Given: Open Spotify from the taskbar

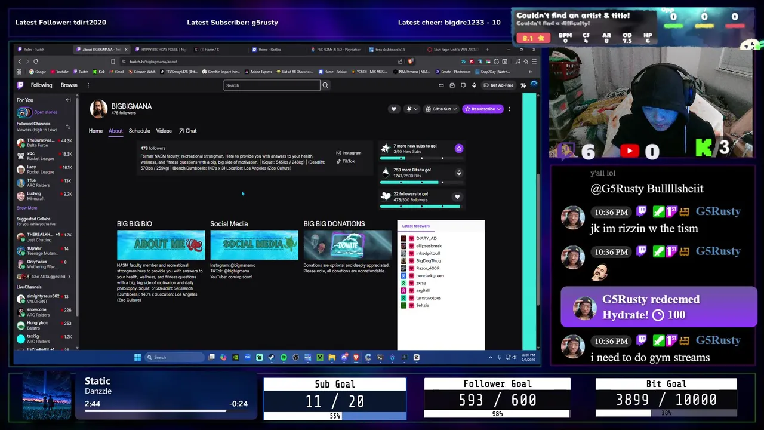Looking at the screenshot, I should pyautogui.click(x=284, y=357).
